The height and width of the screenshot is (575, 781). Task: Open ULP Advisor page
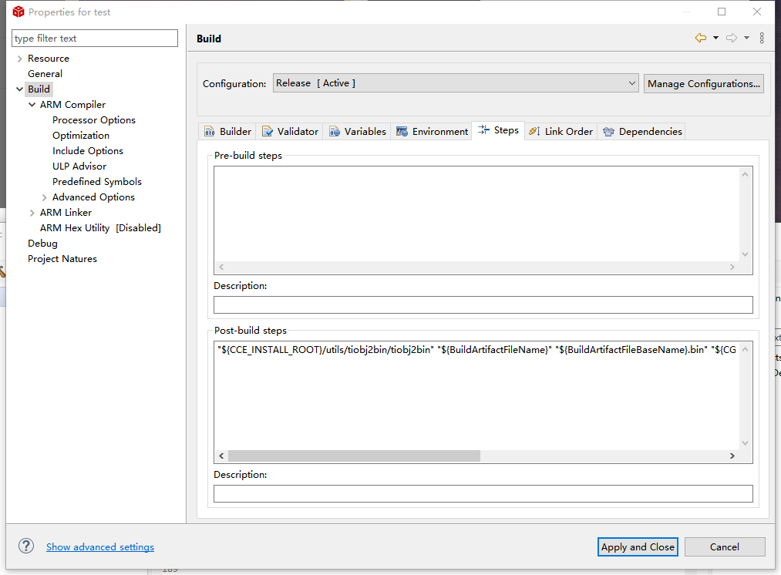click(79, 166)
